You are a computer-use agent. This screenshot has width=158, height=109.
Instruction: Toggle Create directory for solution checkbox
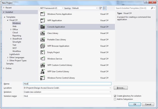pyautogui.click(x=115, y=96)
